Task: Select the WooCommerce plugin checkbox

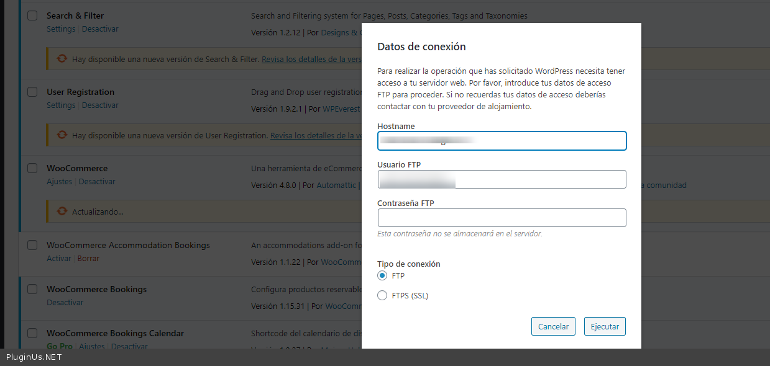Action: click(32, 168)
